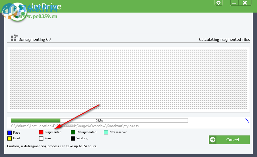
Task: Click 'Calculating fragmented files' status text
Action: (x=224, y=39)
